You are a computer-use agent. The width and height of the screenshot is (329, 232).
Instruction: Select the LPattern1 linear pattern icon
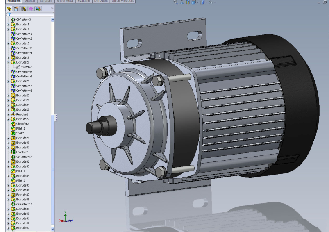(13, 152)
